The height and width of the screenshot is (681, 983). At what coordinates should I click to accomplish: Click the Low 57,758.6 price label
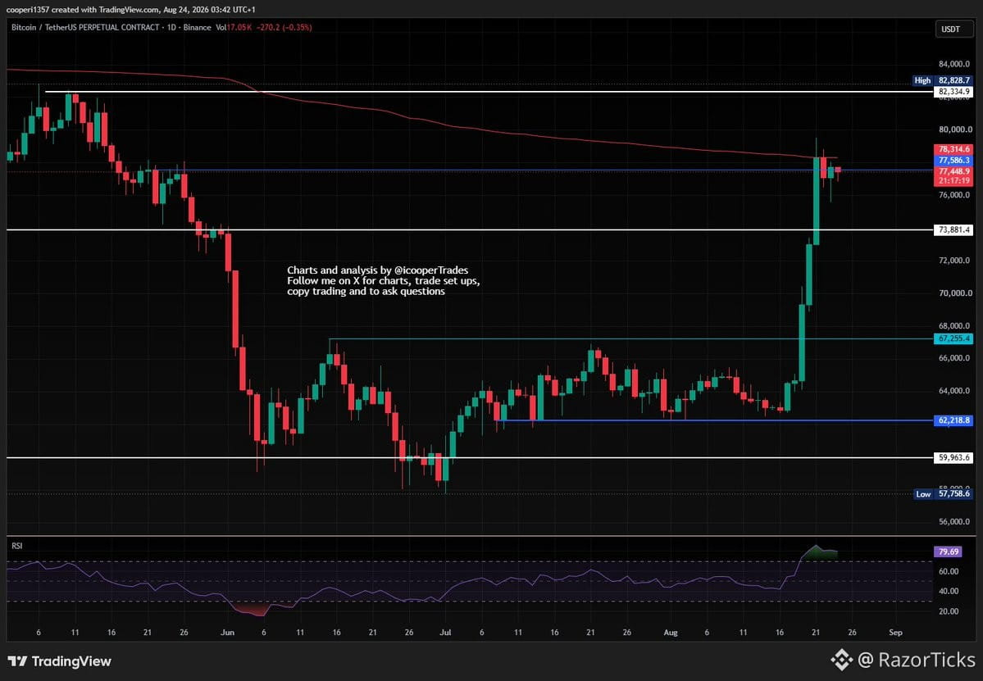[x=943, y=493]
